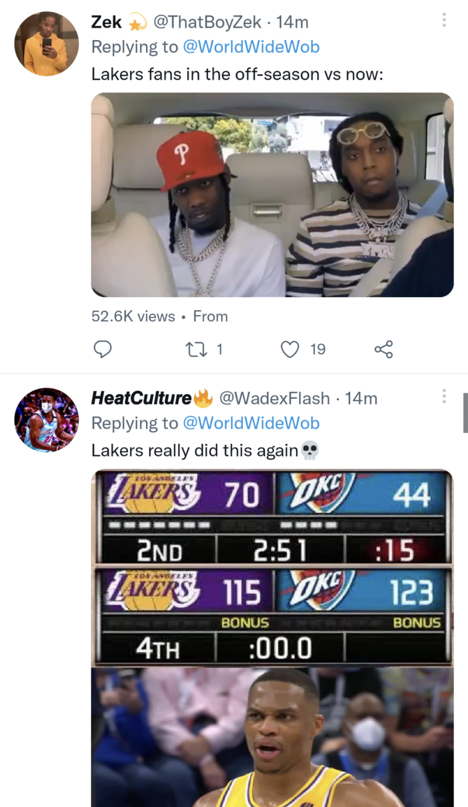Click the fire emoji beside HeatCulture's name
The height and width of the screenshot is (807, 468).
point(204,398)
